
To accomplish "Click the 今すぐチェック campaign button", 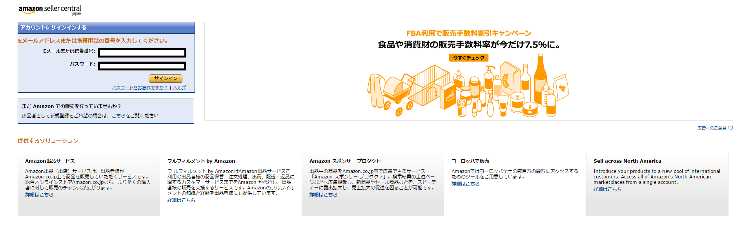I will 469,58.
